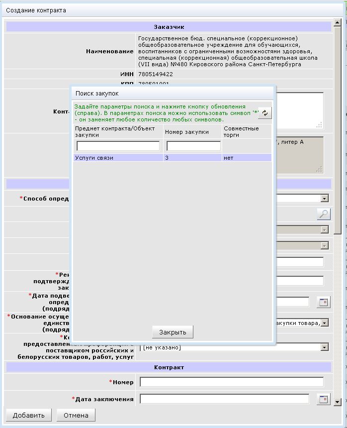Click purchase number 3 cell
The image size is (347, 428).
[x=192, y=158]
